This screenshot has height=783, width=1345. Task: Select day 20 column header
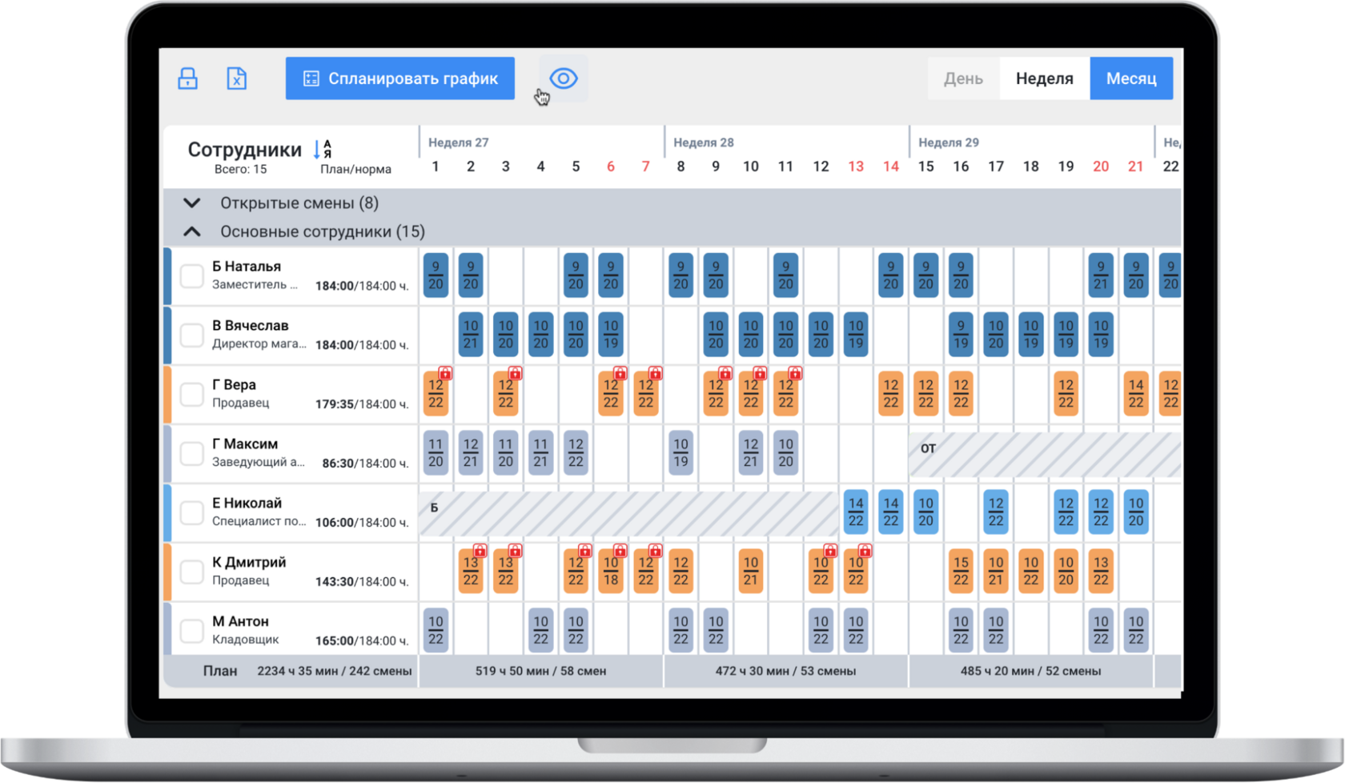[1101, 167]
